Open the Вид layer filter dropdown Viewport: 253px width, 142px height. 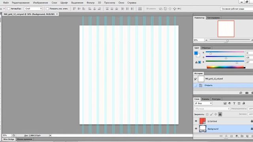point(203,103)
